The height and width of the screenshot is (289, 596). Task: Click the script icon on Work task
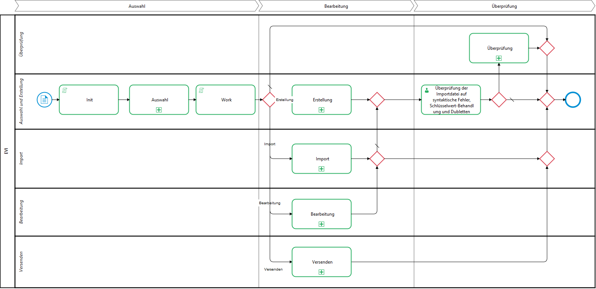201,90
